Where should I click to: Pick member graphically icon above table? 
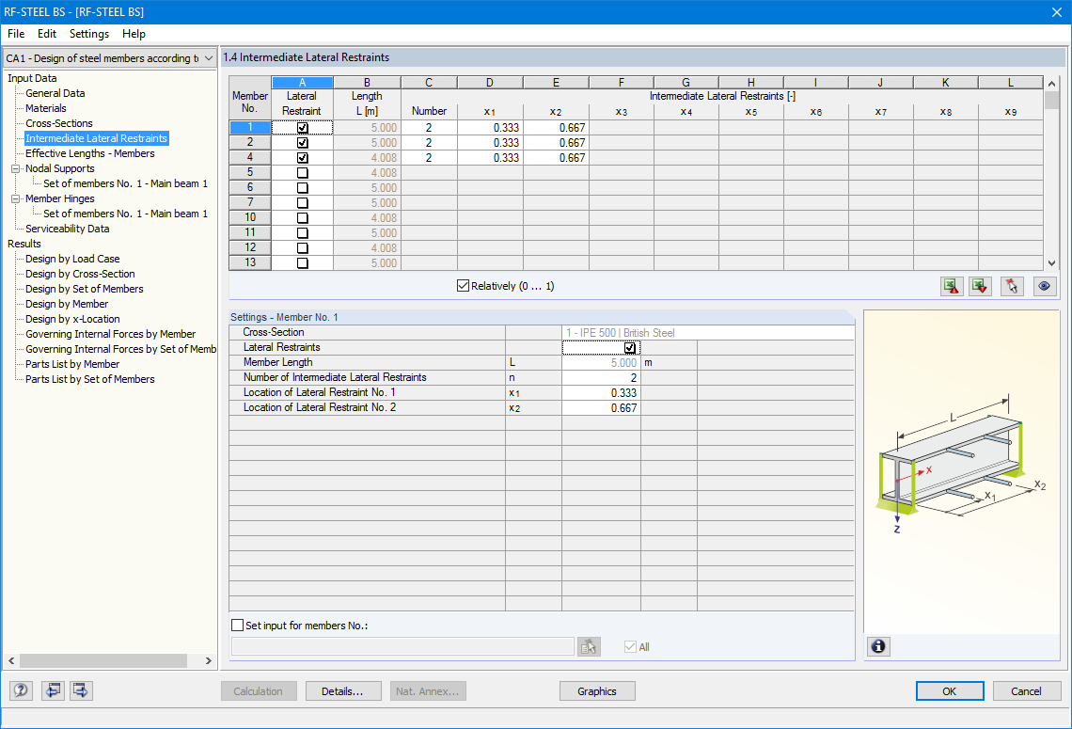(x=1012, y=286)
